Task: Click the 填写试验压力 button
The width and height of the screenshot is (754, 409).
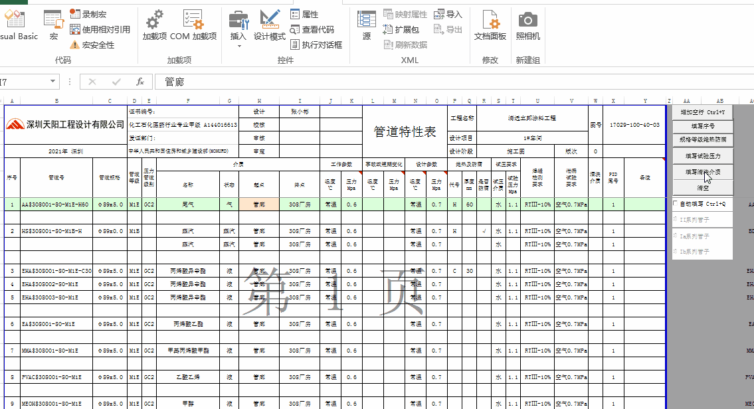Action: coord(702,156)
